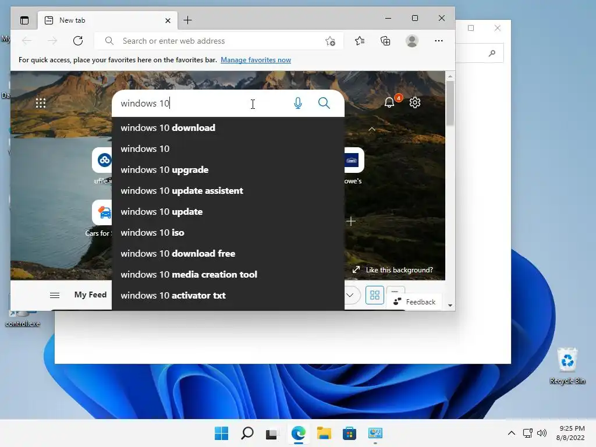Submit search with magnifier icon

[324, 103]
